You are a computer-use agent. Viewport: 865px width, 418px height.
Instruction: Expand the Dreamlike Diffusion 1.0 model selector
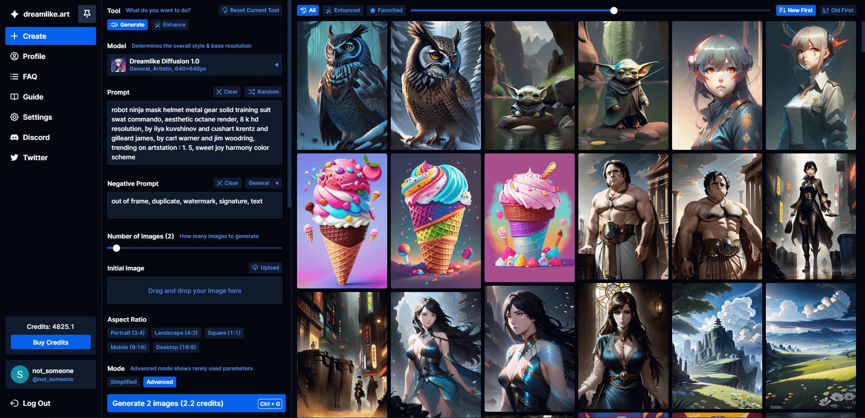point(194,65)
